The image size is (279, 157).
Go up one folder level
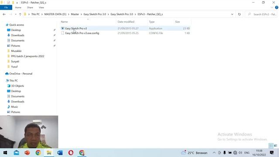20,14
